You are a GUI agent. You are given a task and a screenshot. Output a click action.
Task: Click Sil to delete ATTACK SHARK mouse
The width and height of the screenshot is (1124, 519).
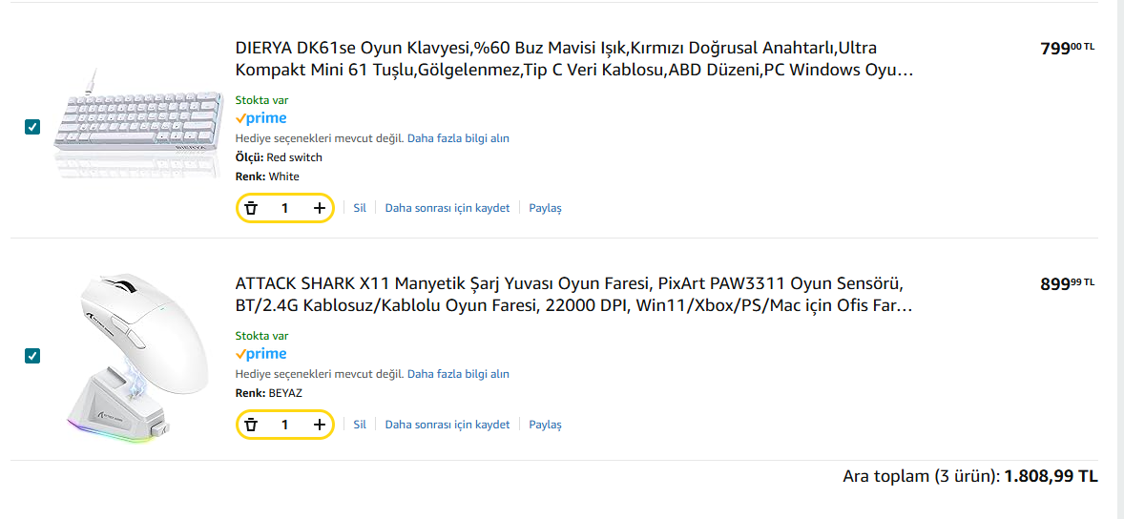click(360, 425)
